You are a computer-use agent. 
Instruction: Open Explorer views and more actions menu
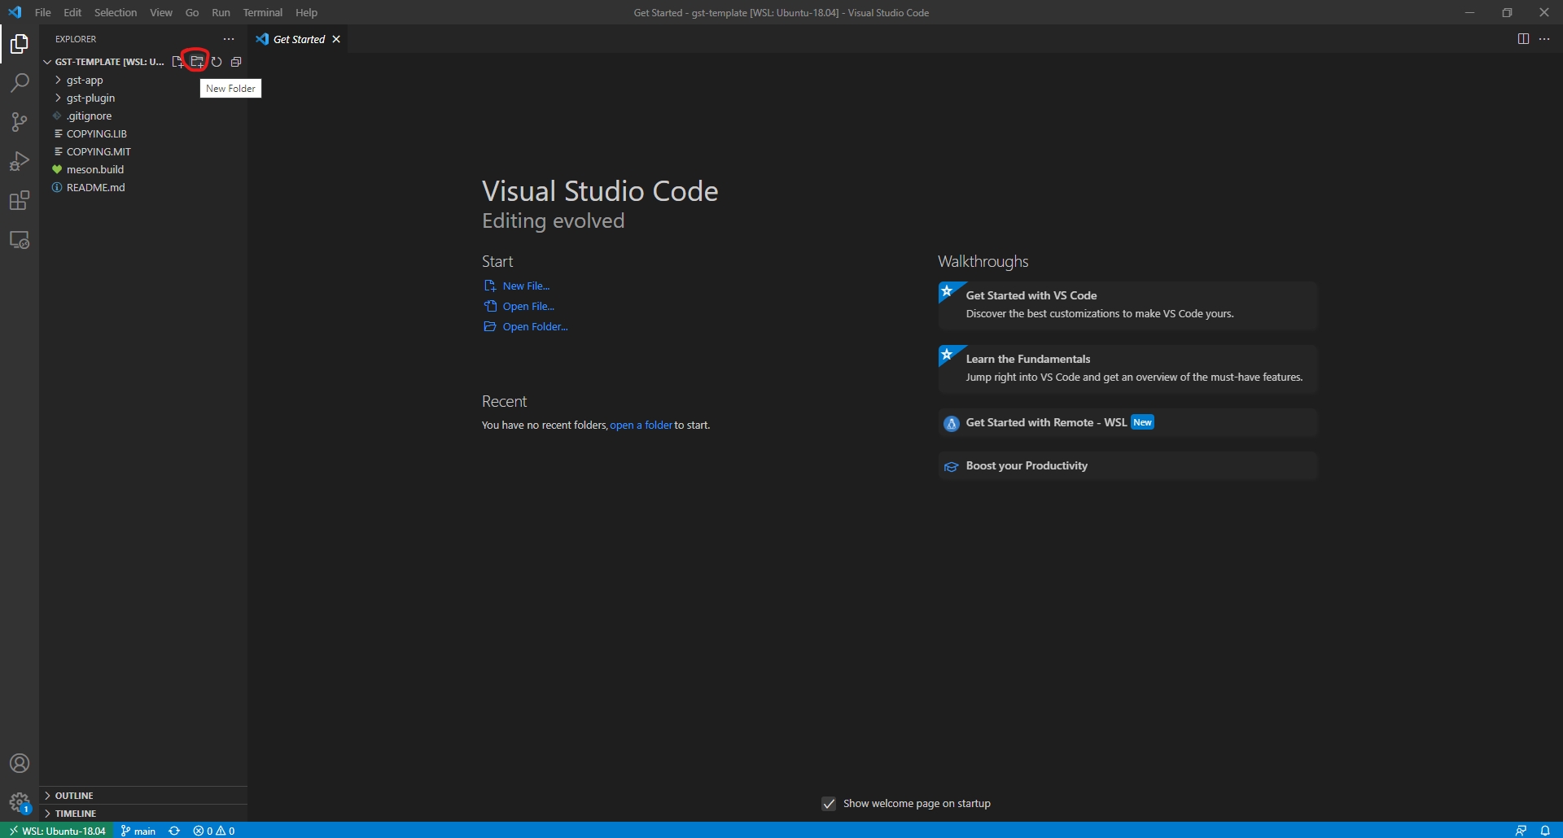pos(229,39)
